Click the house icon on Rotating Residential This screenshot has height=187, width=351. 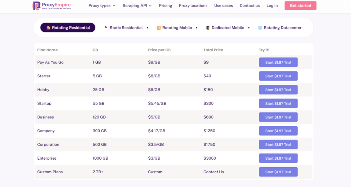point(48,28)
